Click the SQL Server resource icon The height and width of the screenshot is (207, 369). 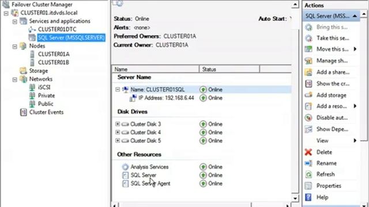[126, 175]
